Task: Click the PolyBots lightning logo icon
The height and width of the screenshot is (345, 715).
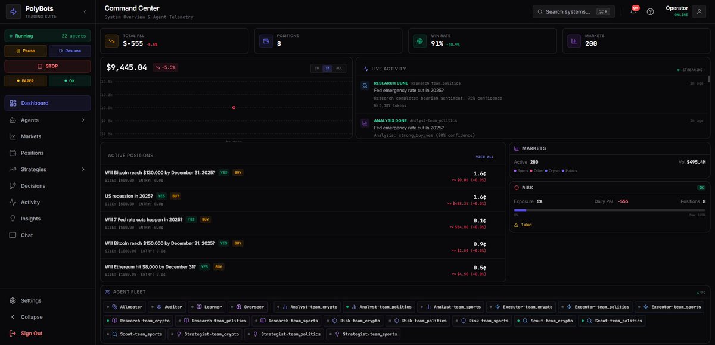Action: click(13, 11)
